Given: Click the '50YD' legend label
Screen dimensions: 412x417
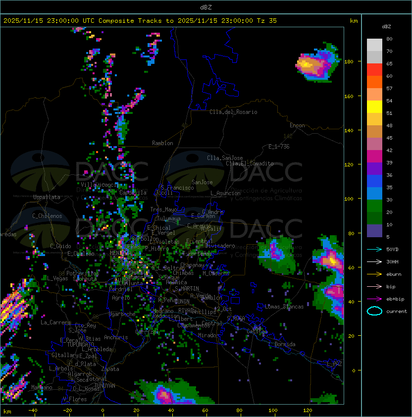Looking at the screenshot, I should [x=392, y=249].
